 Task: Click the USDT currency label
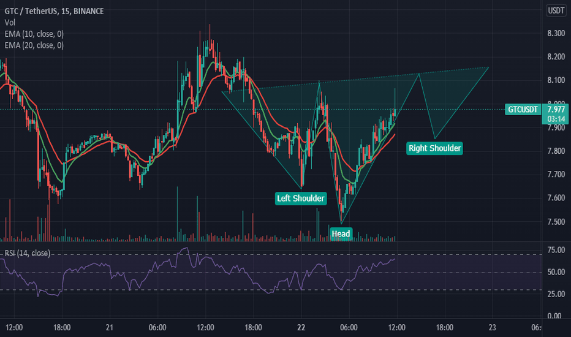click(556, 10)
